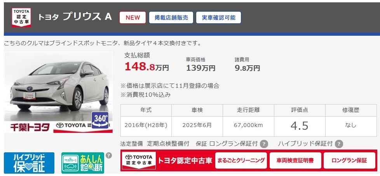The image size is (380, 176).
Task: Open 車両検査証明書 button
Action: [295, 160]
